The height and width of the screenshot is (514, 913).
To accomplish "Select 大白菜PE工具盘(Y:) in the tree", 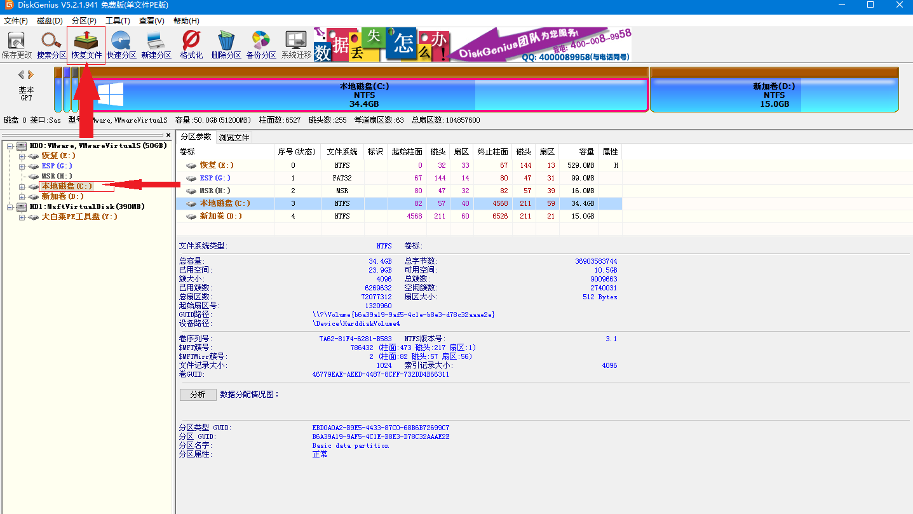I will pos(79,217).
